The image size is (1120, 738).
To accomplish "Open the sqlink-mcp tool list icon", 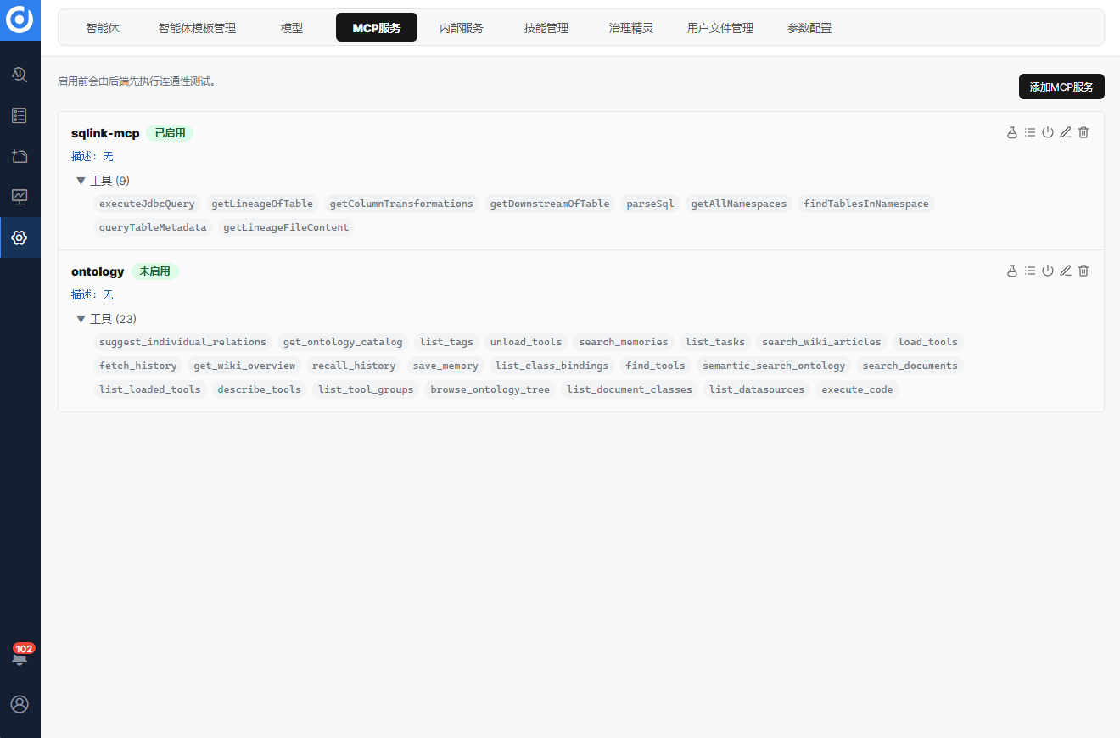I will (x=1029, y=132).
